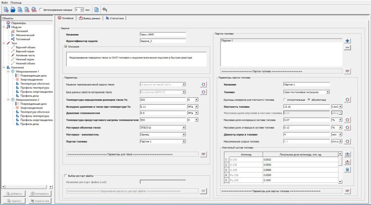Click autosave interval spinner up arrow
This screenshot has height=205, width=371.
click(82, 8)
